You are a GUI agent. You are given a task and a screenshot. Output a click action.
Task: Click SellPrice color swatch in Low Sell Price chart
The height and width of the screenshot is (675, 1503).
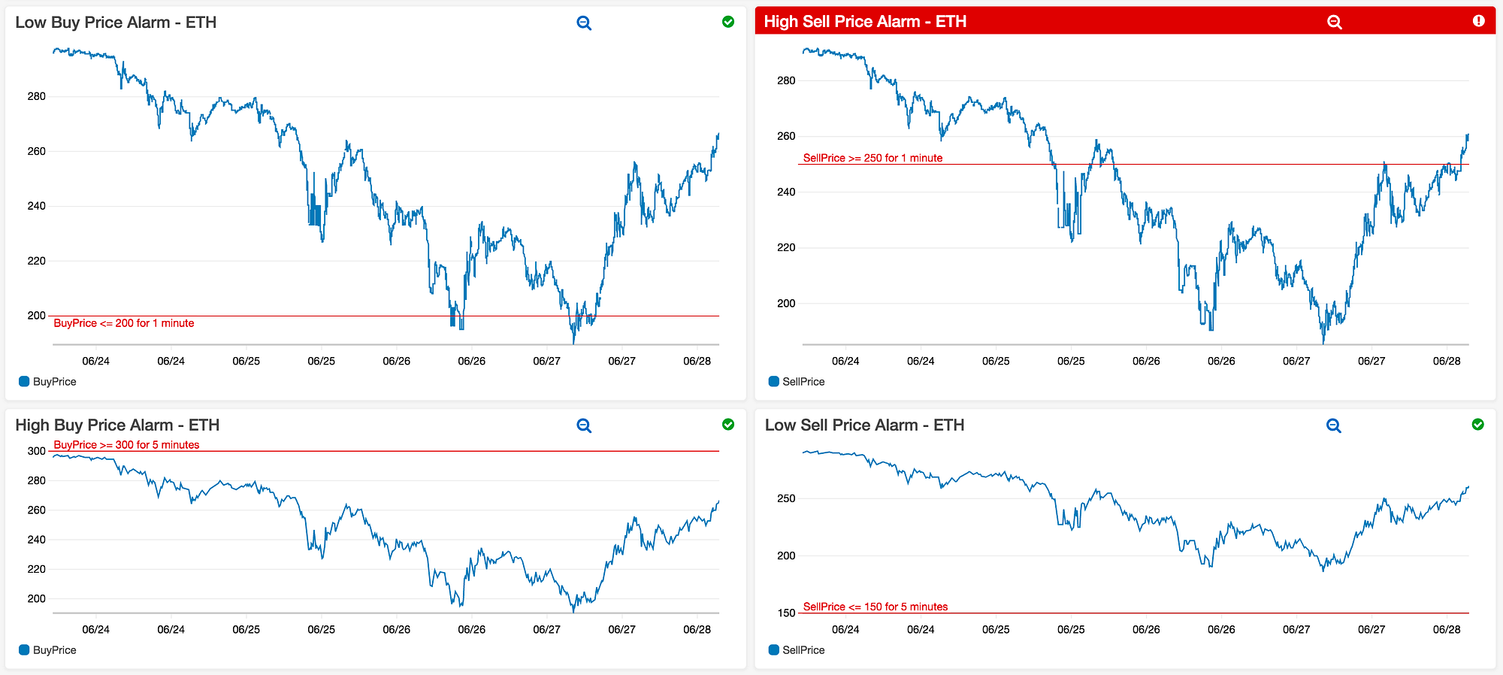[773, 650]
